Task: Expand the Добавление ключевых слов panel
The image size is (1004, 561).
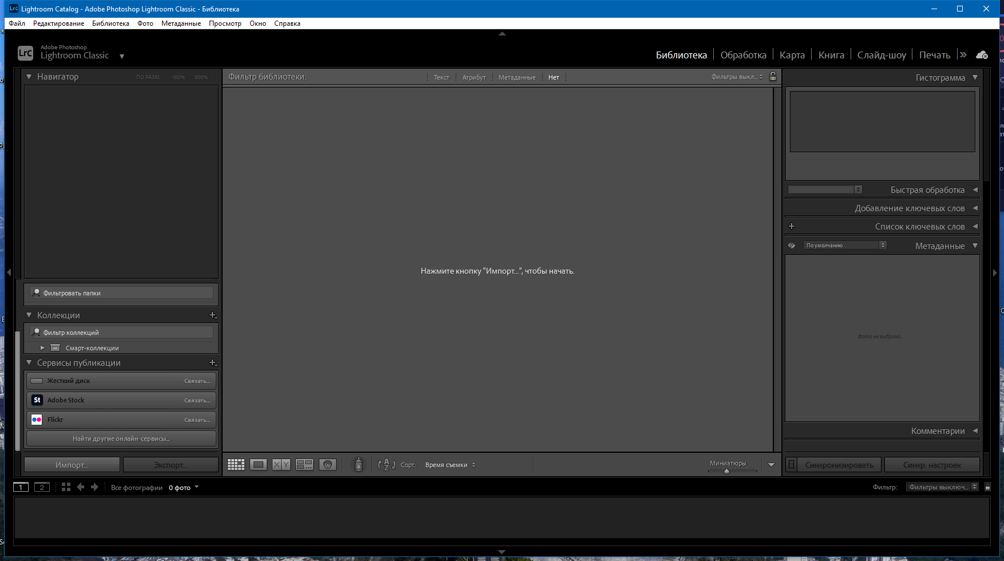Action: pos(975,208)
